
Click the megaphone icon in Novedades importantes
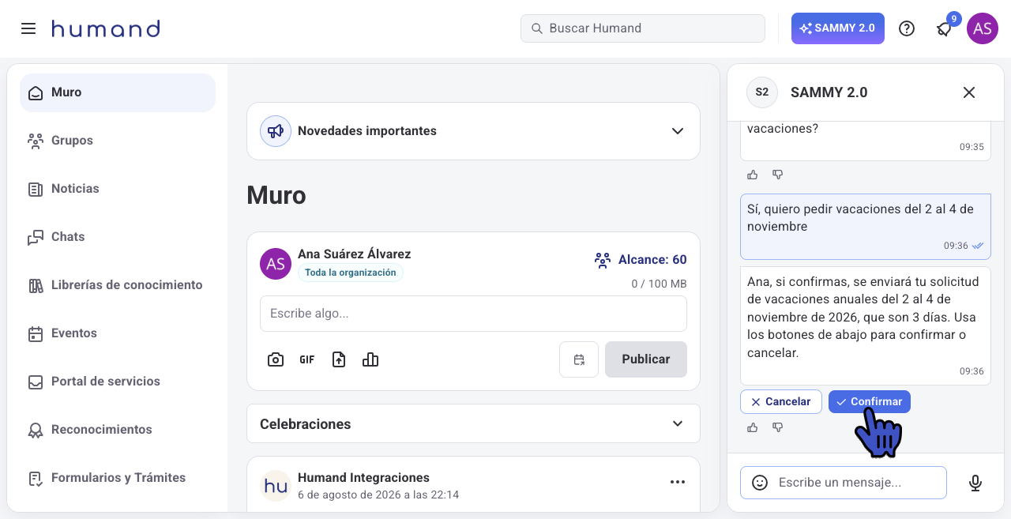(276, 131)
